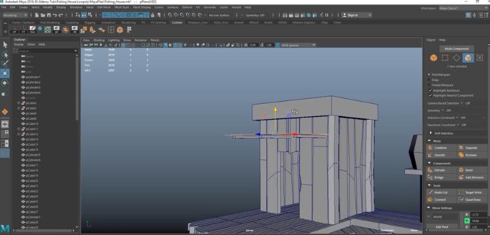Click the Redo arrow icon
The image size is (490, 235).
[x=61, y=15]
